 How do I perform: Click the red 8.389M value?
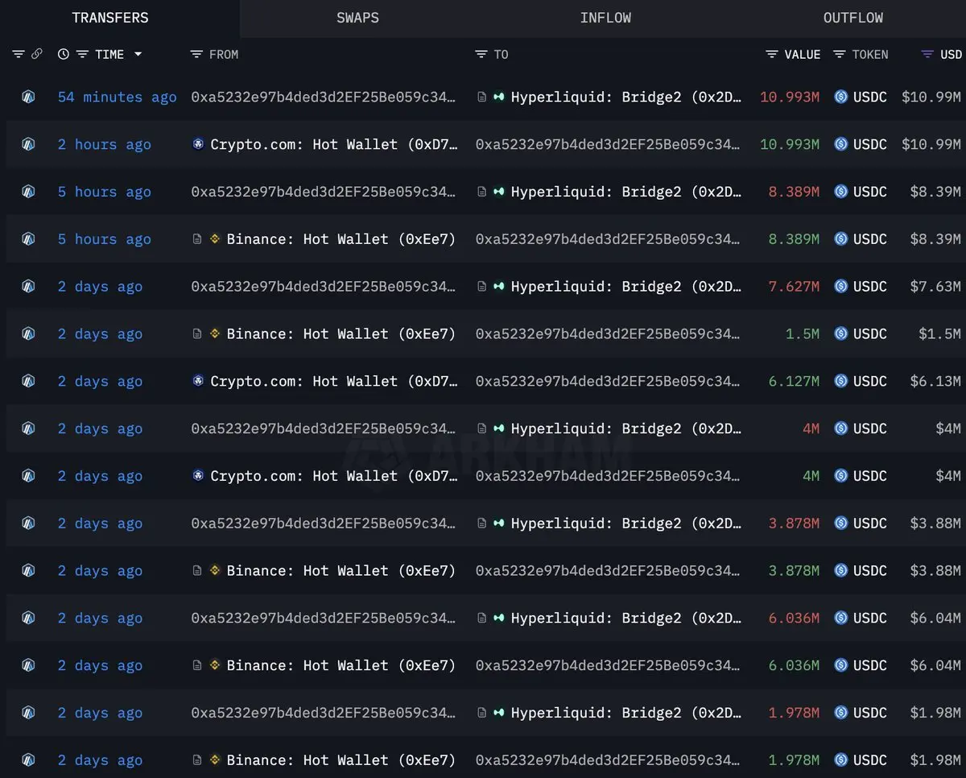tap(794, 192)
